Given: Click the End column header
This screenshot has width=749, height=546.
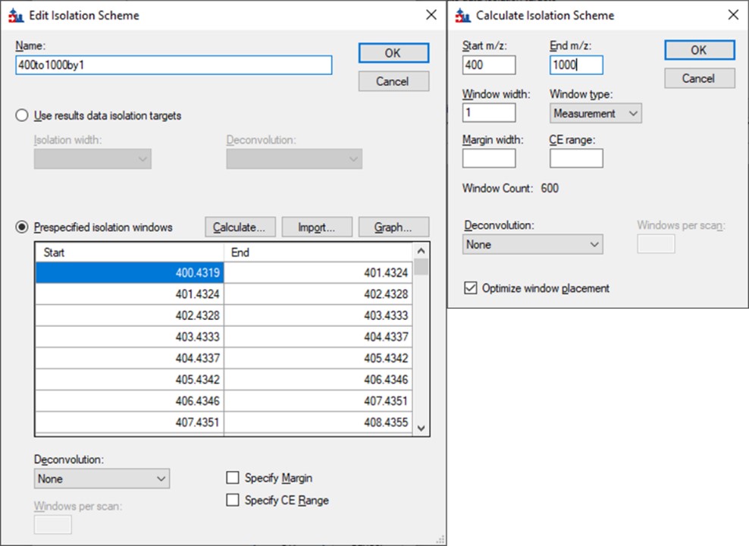Looking at the screenshot, I should point(318,253).
